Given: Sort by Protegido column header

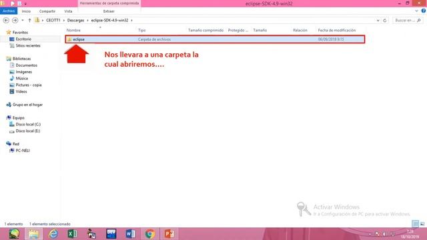Looking at the screenshot, I should pos(238,30).
